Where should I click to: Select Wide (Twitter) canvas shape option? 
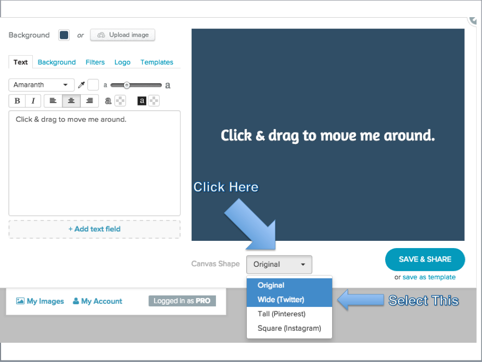click(289, 300)
